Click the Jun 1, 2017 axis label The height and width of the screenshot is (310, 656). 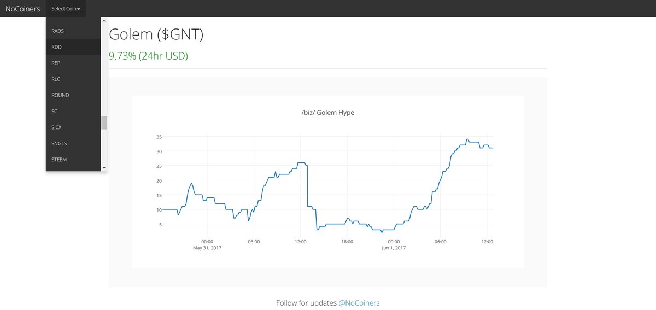[x=394, y=248]
